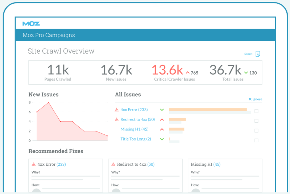290x194 pixels.
Task: Click the X icon next to Ignore
Action: (250, 99)
